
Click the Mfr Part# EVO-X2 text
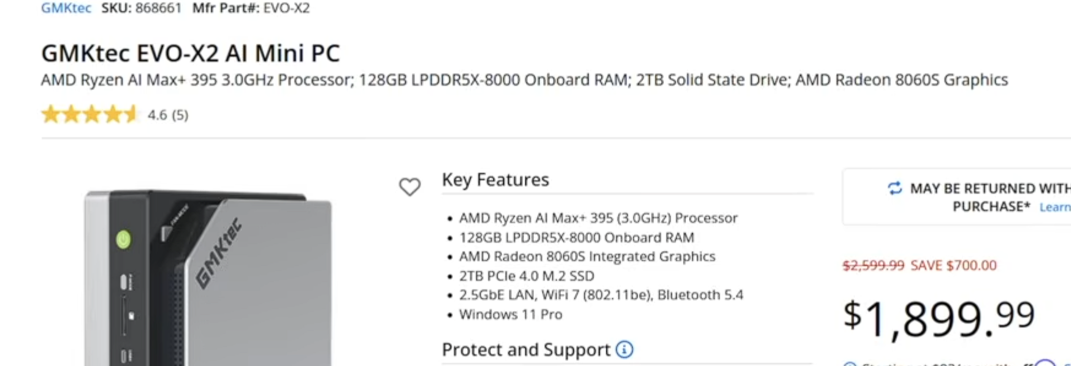251,8
